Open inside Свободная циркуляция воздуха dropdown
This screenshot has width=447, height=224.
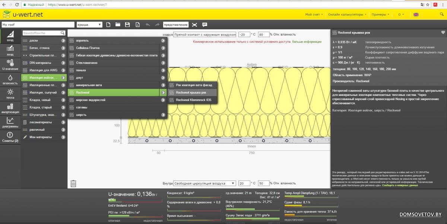pos(205,184)
